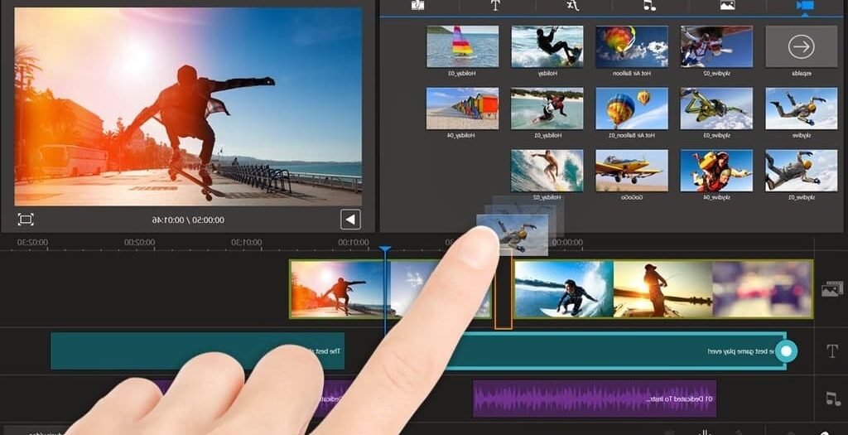
Task: Pick the skydive_04 thumbnail
Action: point(716,170)
